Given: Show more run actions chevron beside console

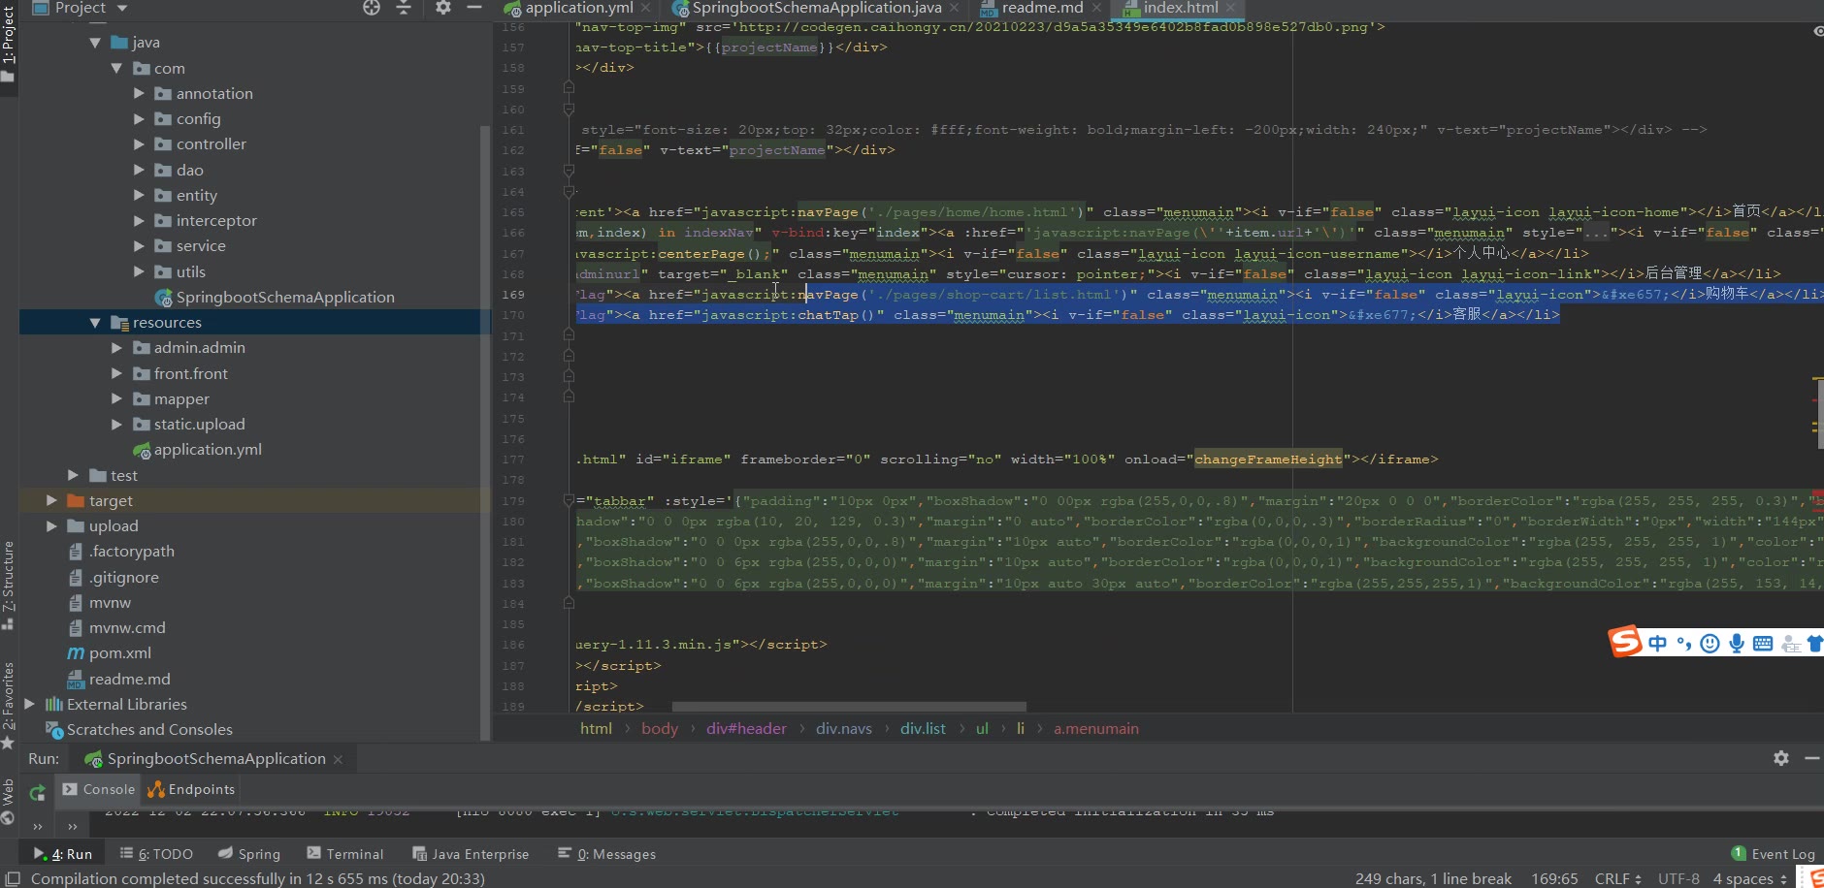Looking at the screenshot, I should click(73, 827).
